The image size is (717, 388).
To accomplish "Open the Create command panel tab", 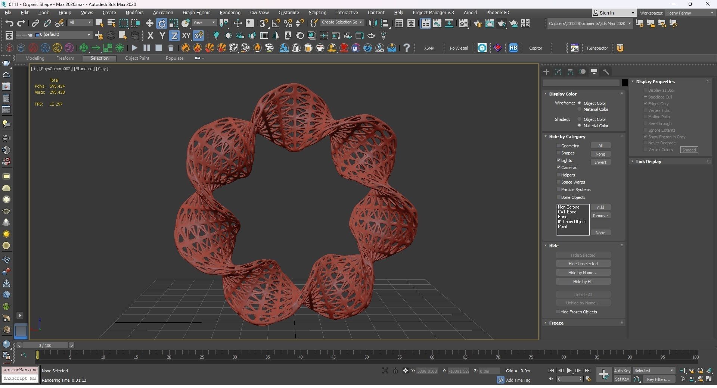I will coord(546,72).
